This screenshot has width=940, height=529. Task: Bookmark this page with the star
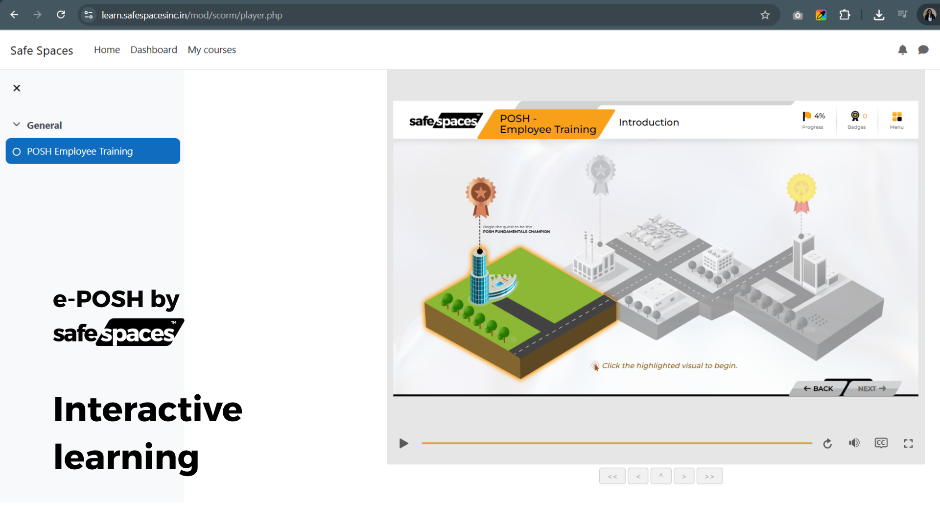click(x=765, y=15)
